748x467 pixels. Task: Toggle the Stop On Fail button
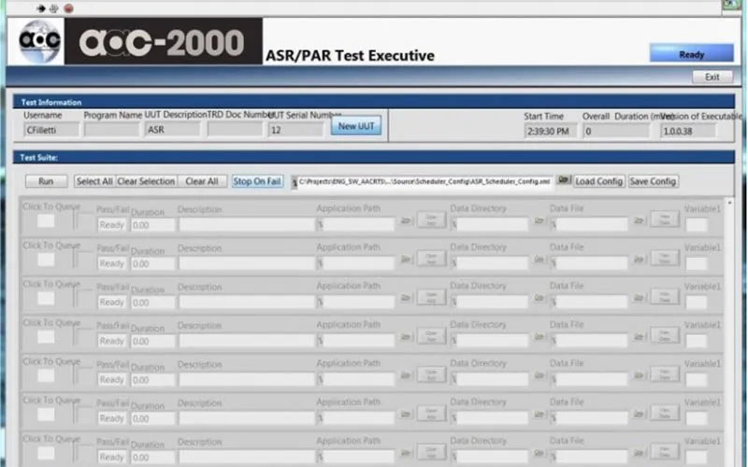click(x=256, y=181)
